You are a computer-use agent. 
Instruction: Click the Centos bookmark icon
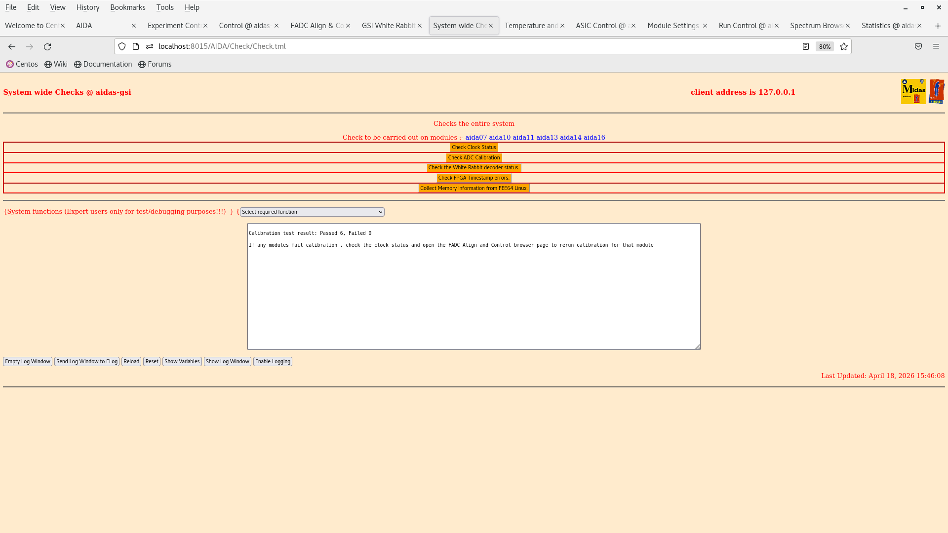point(10,64)
